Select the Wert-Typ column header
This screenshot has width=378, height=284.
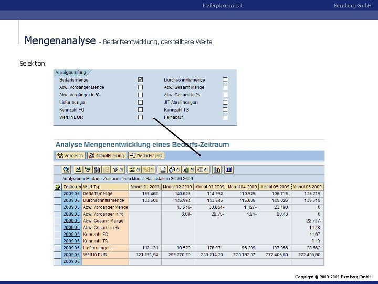[x=106, y=187]
